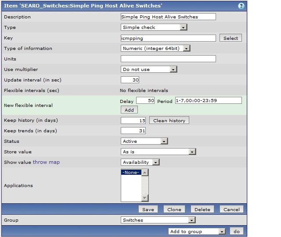Click the empty Units input field
This screenshot has width=281, height=237.
click(x=168, y=59)
